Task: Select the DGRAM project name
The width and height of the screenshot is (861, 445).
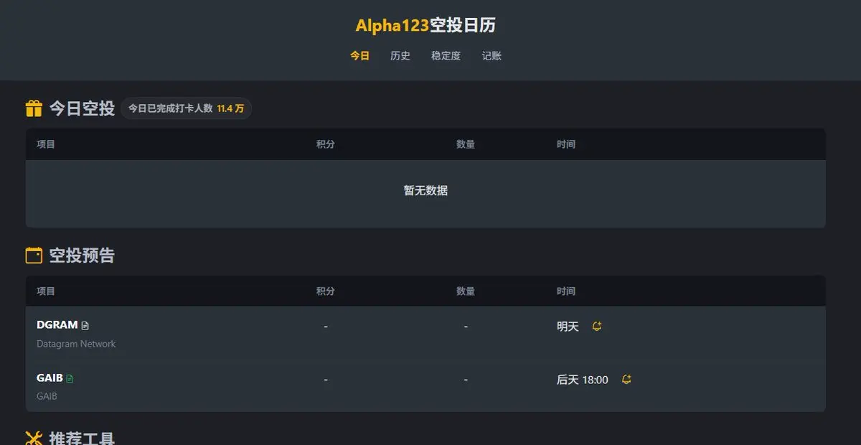Action: click(x=57, y=325)
